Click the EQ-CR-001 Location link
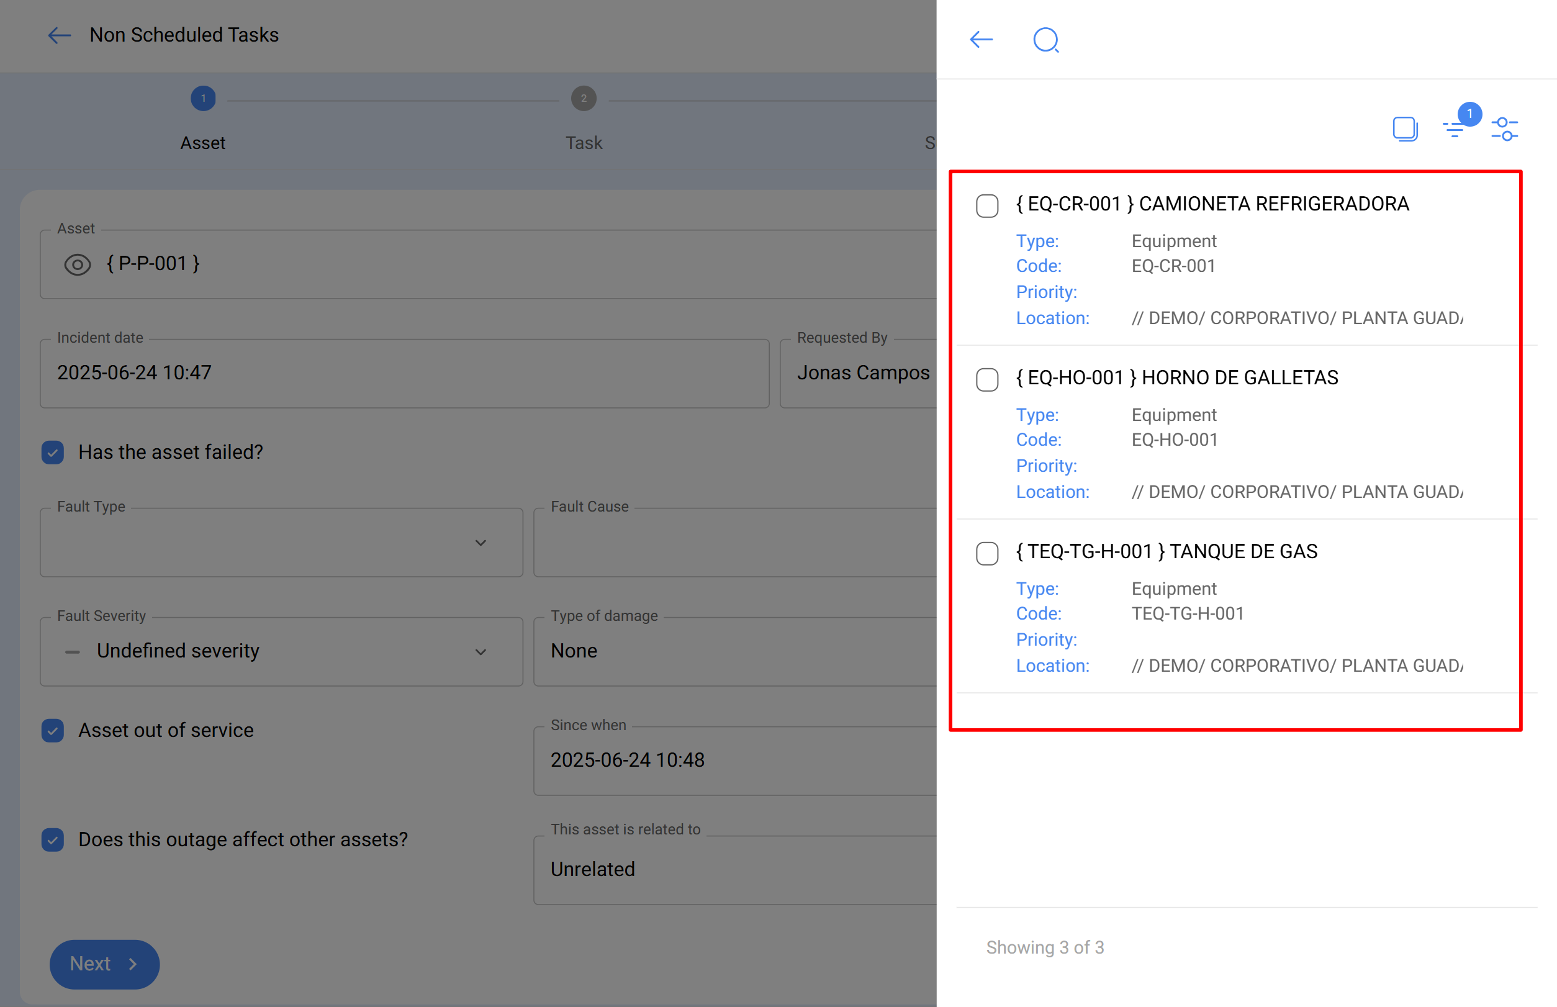Image resolution: width=1557 pixels, height=1007 pixels. pos(1052,318)
